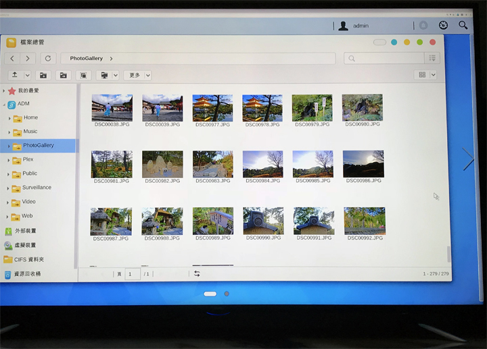Open the Public folder in sidebar
This screenshot has height=349, width=487.
(30, 173)
